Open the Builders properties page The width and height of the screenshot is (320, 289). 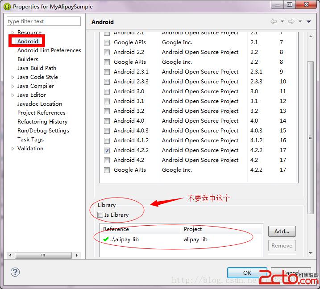[28, 59]
